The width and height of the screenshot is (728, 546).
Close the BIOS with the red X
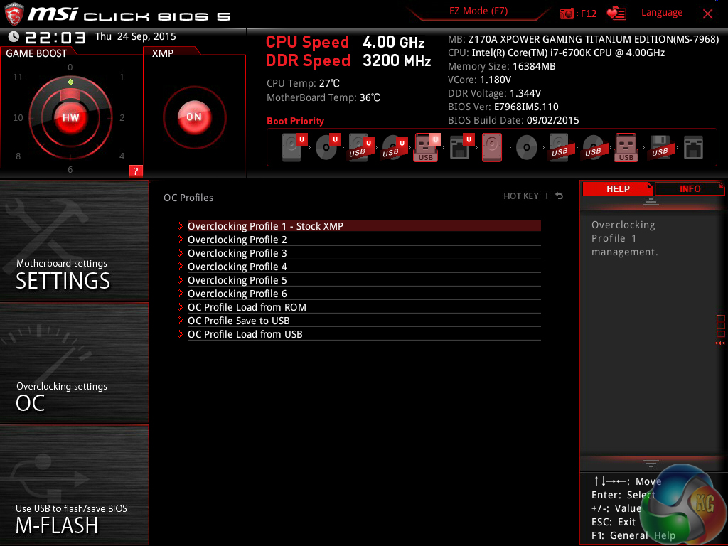pos(707,14)
